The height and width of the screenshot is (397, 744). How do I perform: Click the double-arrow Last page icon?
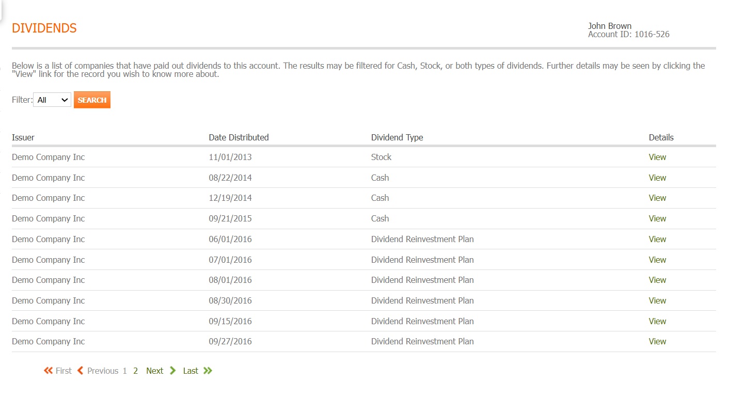tap(208, 371)
